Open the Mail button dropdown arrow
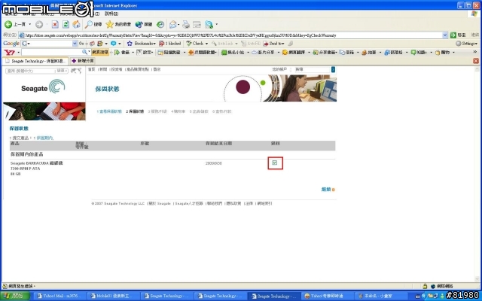Viewport: 482px width, 301px height. coord(178,24)
